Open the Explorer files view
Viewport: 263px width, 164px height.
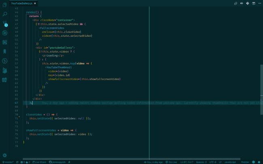point(5,4)
